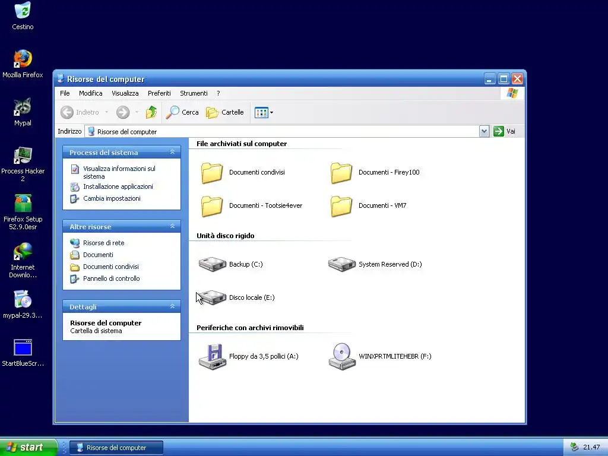608x456 pixels.
Task: Click the forward navigation arrow button
Action: [123, 112]
